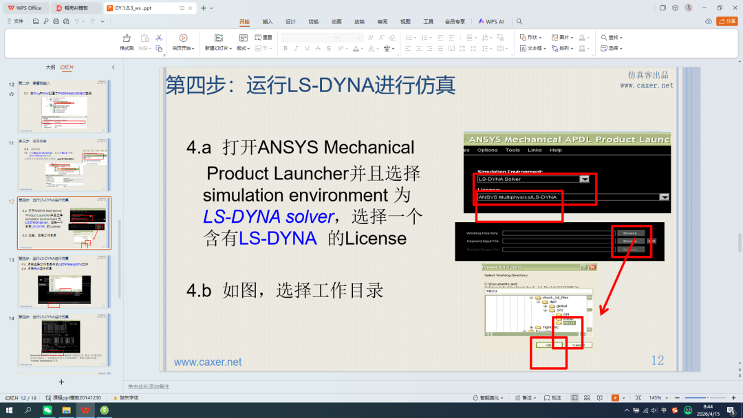Screen dimensions: 743x418
Task: Click the orange Slideshow play icon
Action: tap(615, 398)
